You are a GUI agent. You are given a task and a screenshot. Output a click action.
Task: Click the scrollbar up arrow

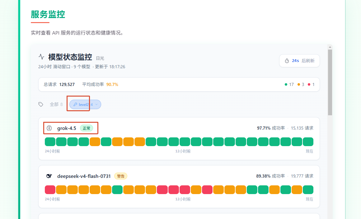(x=330, y=47)
